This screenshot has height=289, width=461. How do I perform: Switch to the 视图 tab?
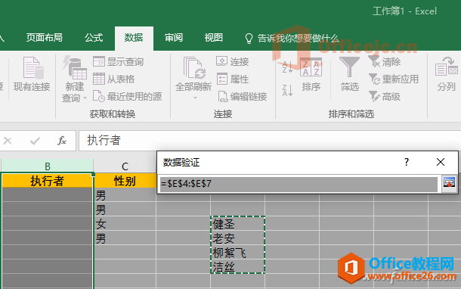click(213, 38)
